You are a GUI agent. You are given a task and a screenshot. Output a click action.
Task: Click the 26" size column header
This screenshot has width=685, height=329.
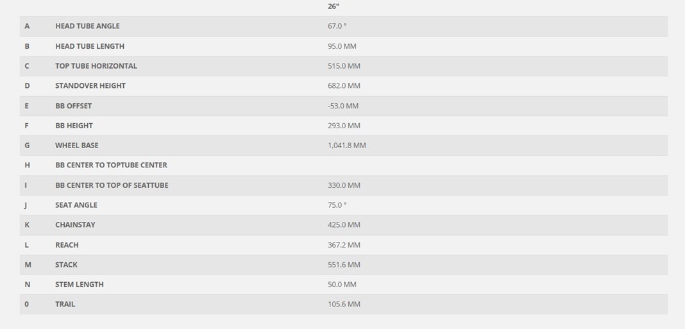(x=334, y=6)
